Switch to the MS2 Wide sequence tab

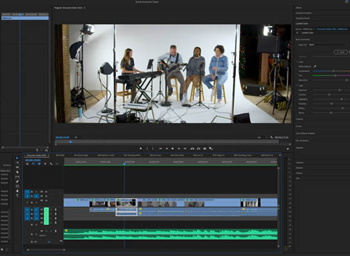coord(60,155)
